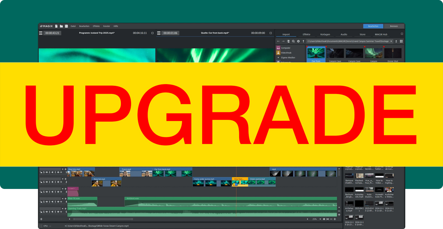Open the folder path dropdown

(x=391, y=41)
